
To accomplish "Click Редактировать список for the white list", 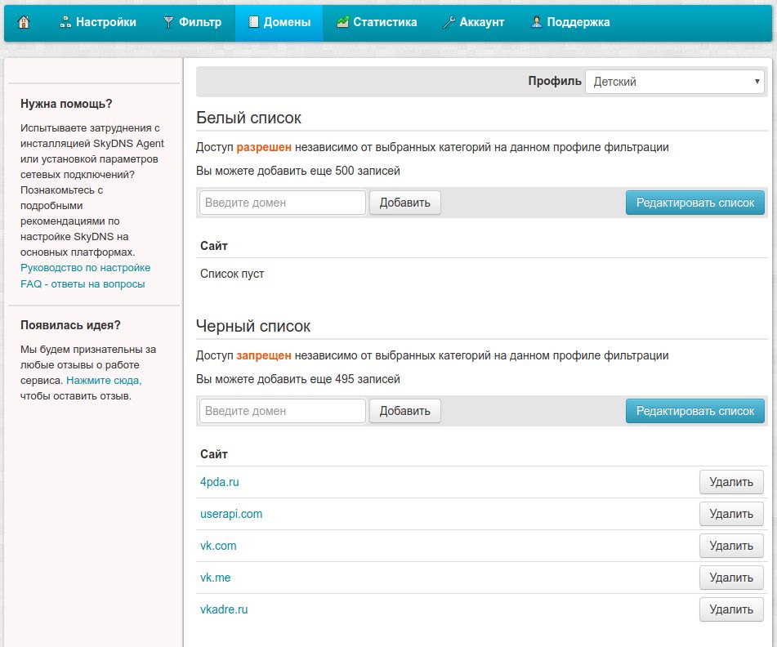I will tap(695, 203).
